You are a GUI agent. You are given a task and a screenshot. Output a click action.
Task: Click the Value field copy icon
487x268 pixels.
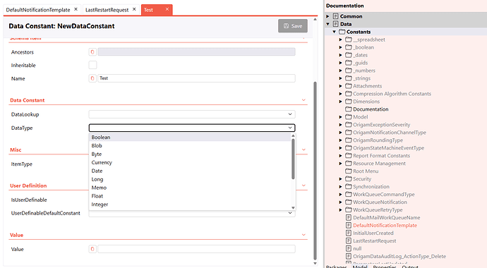coord(92,249)
